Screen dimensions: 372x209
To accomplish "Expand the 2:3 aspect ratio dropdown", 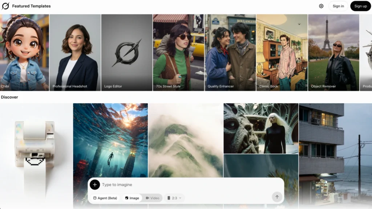I will click(x=174, y=198).
